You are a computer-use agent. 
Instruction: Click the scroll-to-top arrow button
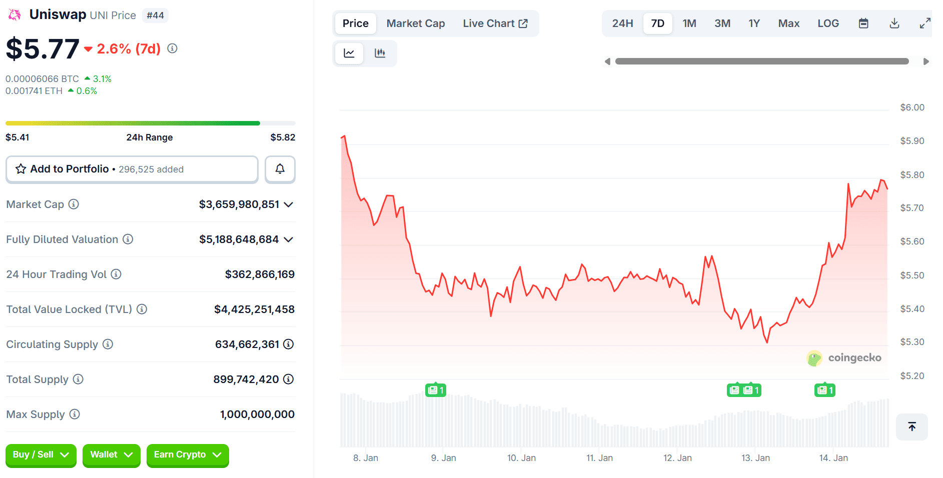[911, 426]
